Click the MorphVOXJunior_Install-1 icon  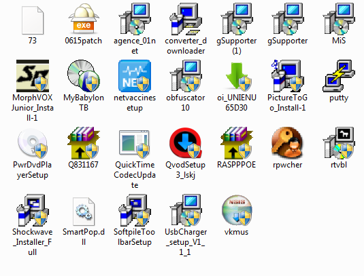pyautogui.click(x=33, y=76)
